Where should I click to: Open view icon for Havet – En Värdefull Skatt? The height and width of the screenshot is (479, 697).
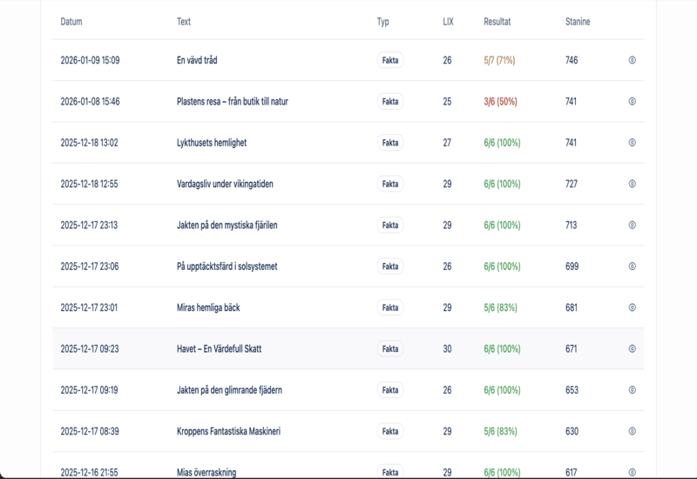click(x=633, y=348)
